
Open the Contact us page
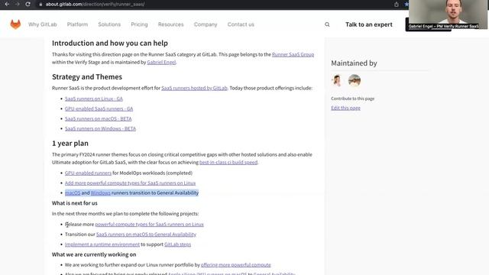click(241, 24)
